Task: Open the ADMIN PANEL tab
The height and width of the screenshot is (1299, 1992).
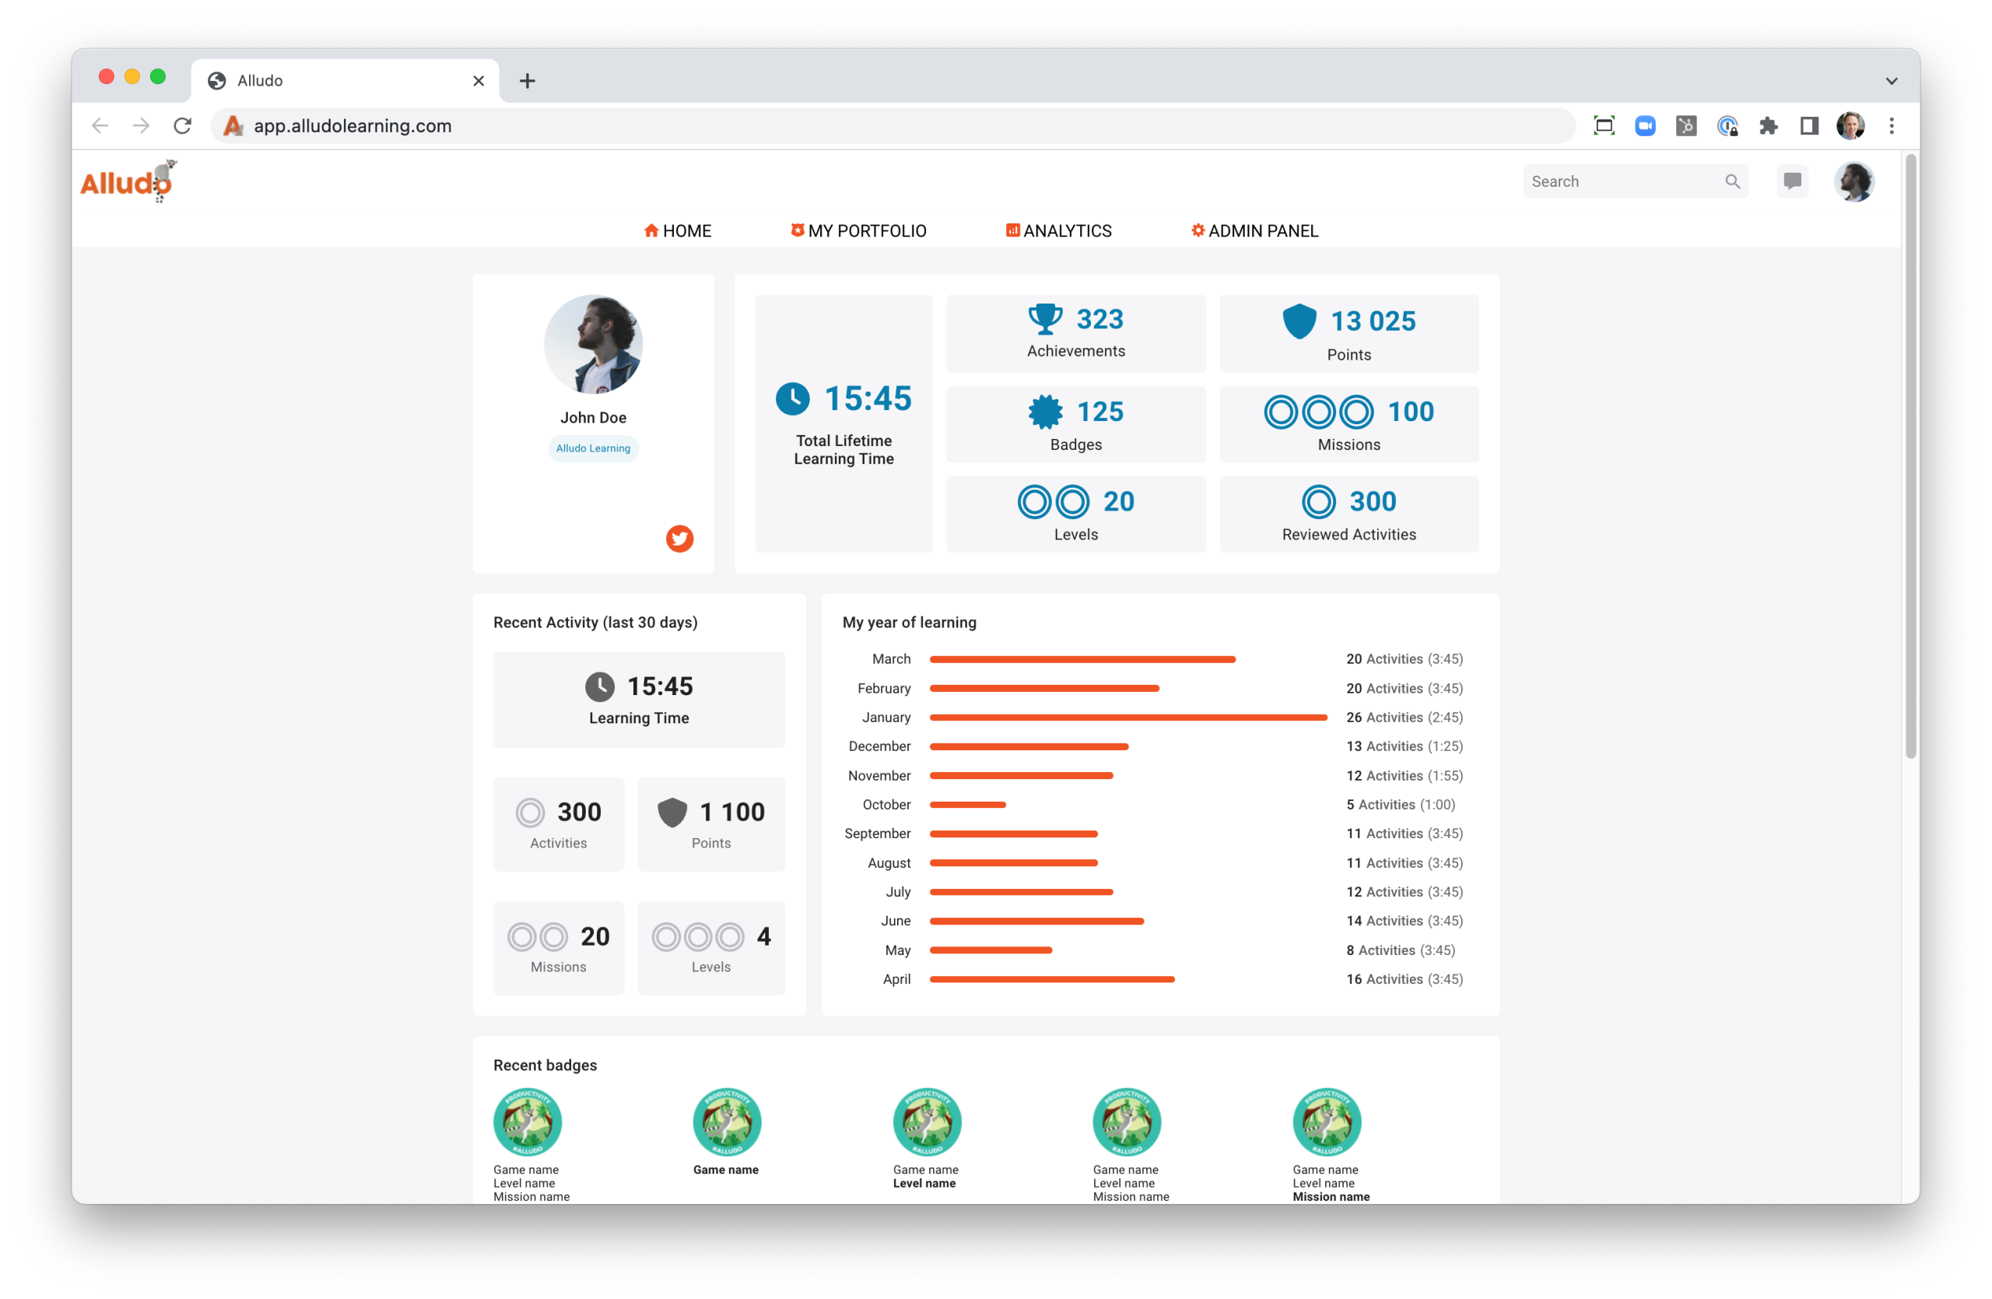Action: point(1254,231)
